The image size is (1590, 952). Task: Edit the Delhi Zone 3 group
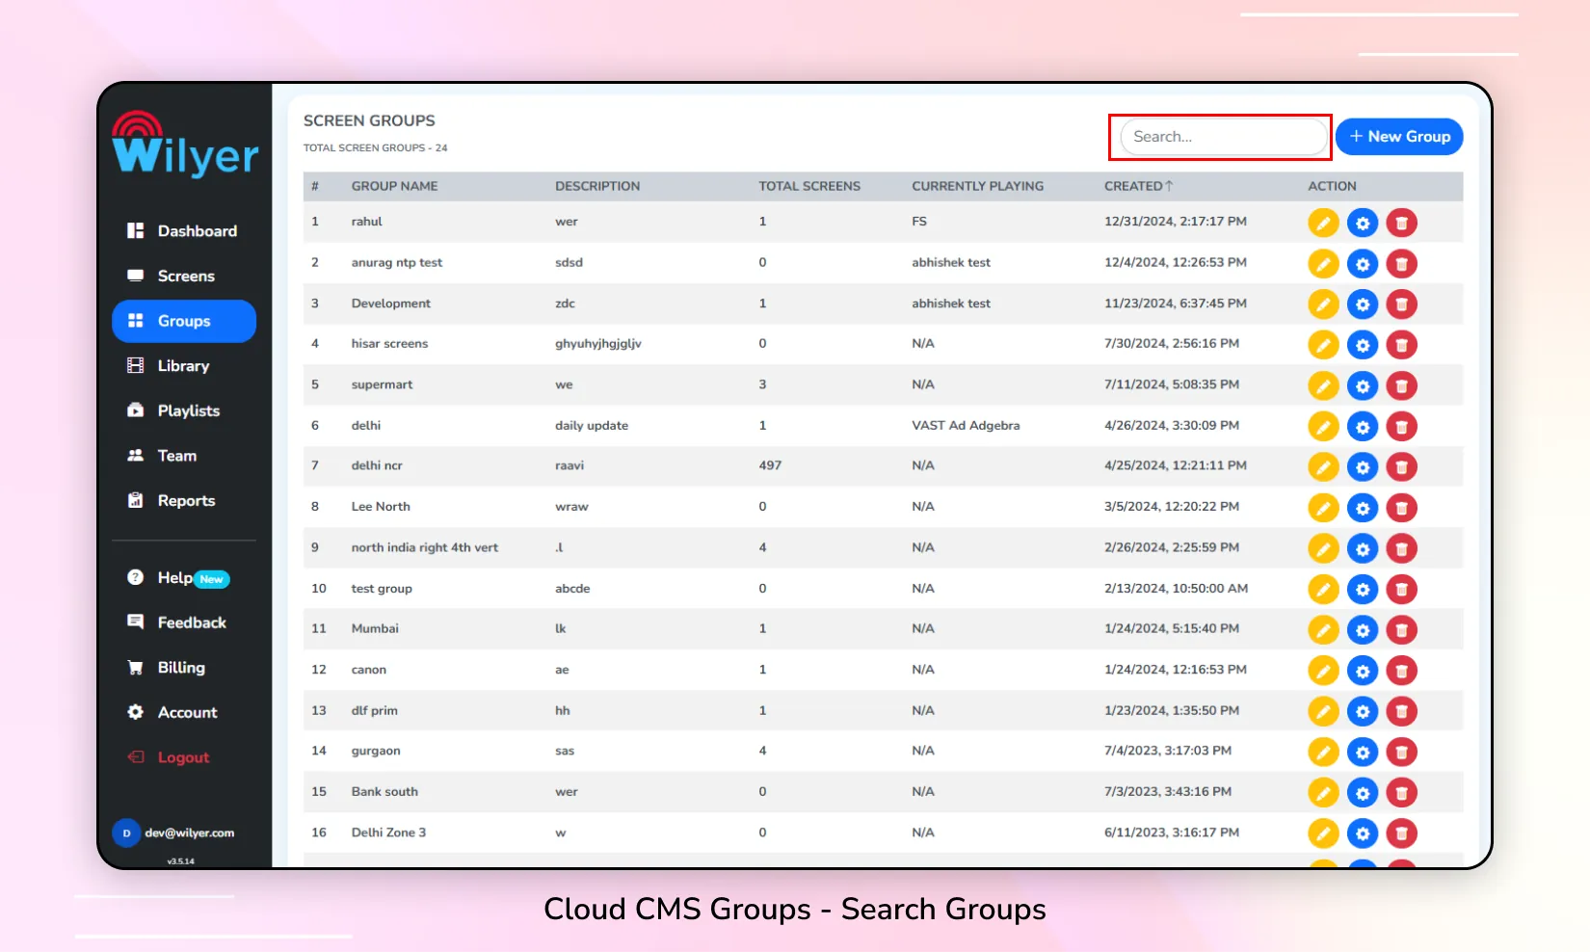1323,833
